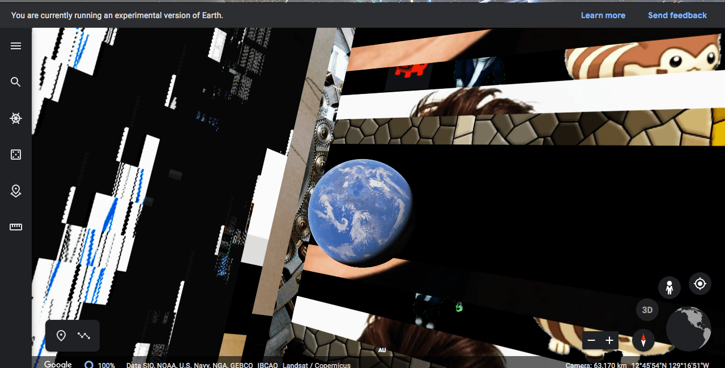This screenshot has width=725, height=368.
Task: Select the Pegman Street View icon
Action: pyautogui.click(x=669, y=288)
